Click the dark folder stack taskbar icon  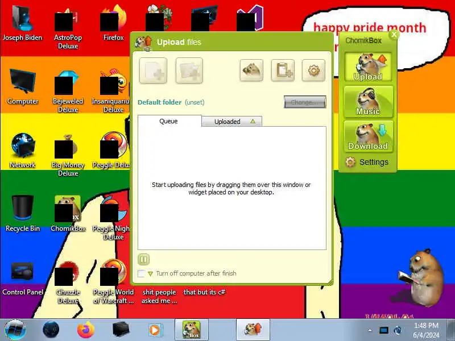(x=121, y=330)
